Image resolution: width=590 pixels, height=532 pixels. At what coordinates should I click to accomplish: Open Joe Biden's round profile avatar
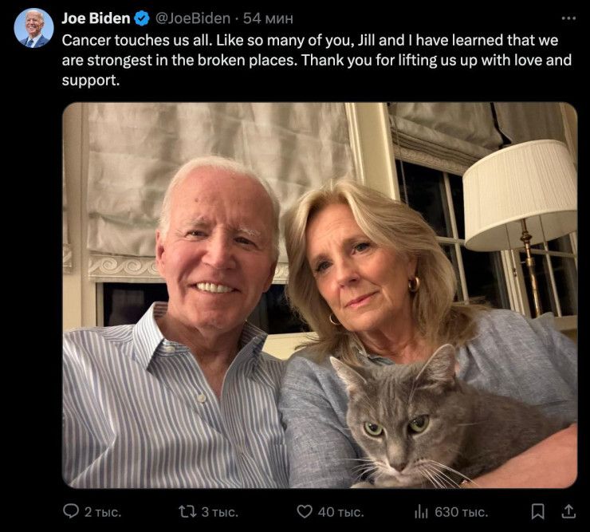[33, 28]
